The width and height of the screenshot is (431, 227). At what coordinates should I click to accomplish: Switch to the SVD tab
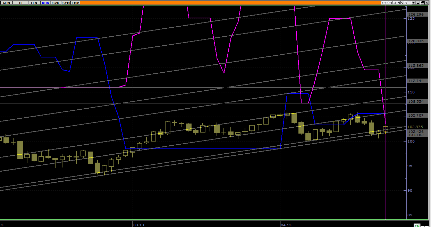coord(56,2)
